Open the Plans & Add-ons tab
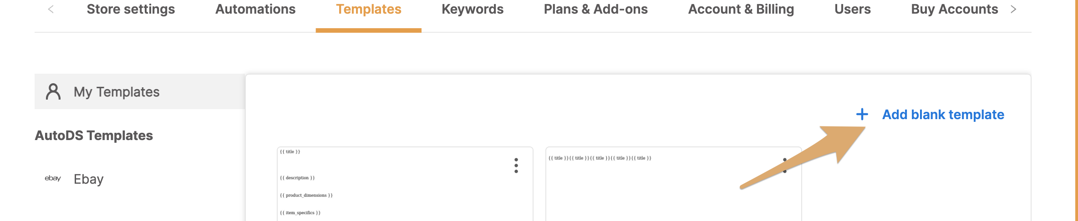Viewport: 1078px width, 221px height. [x=595, y=10]
